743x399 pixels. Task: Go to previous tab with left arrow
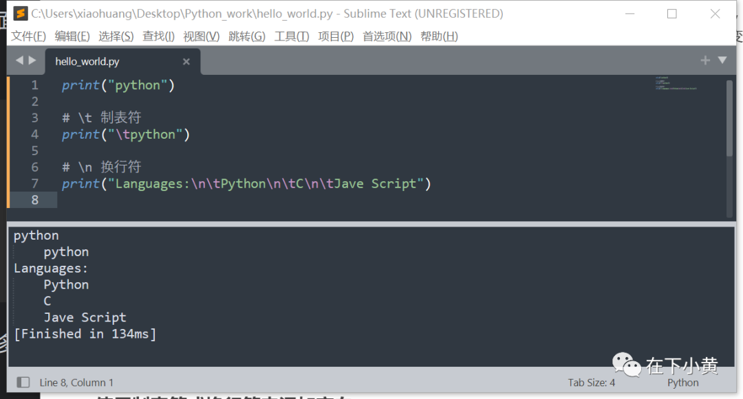pyautogui.click(x=19, y=60)
